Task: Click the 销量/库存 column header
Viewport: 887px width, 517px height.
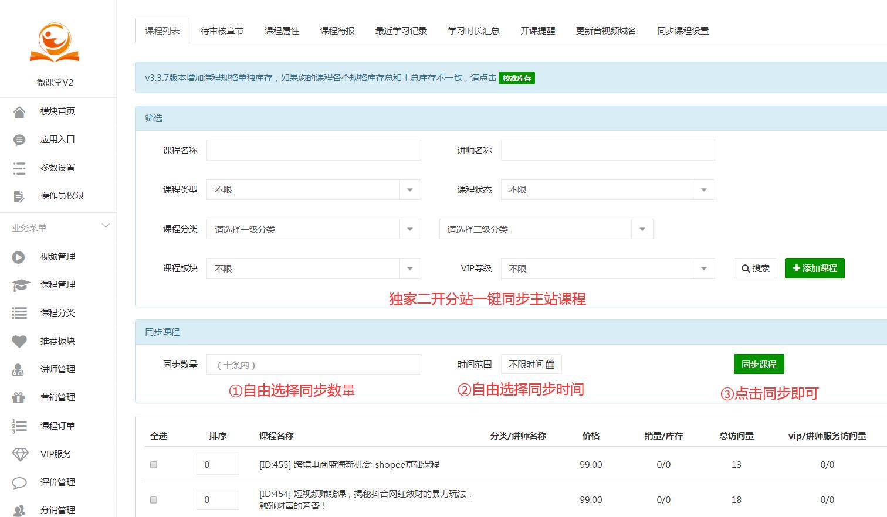Action: (x=663, y=436)
